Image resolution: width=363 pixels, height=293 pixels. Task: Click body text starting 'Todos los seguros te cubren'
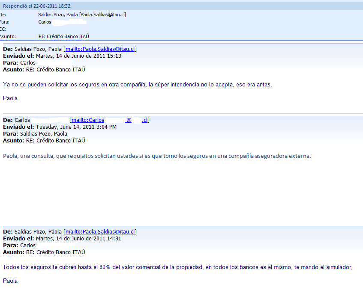point(177,267)
